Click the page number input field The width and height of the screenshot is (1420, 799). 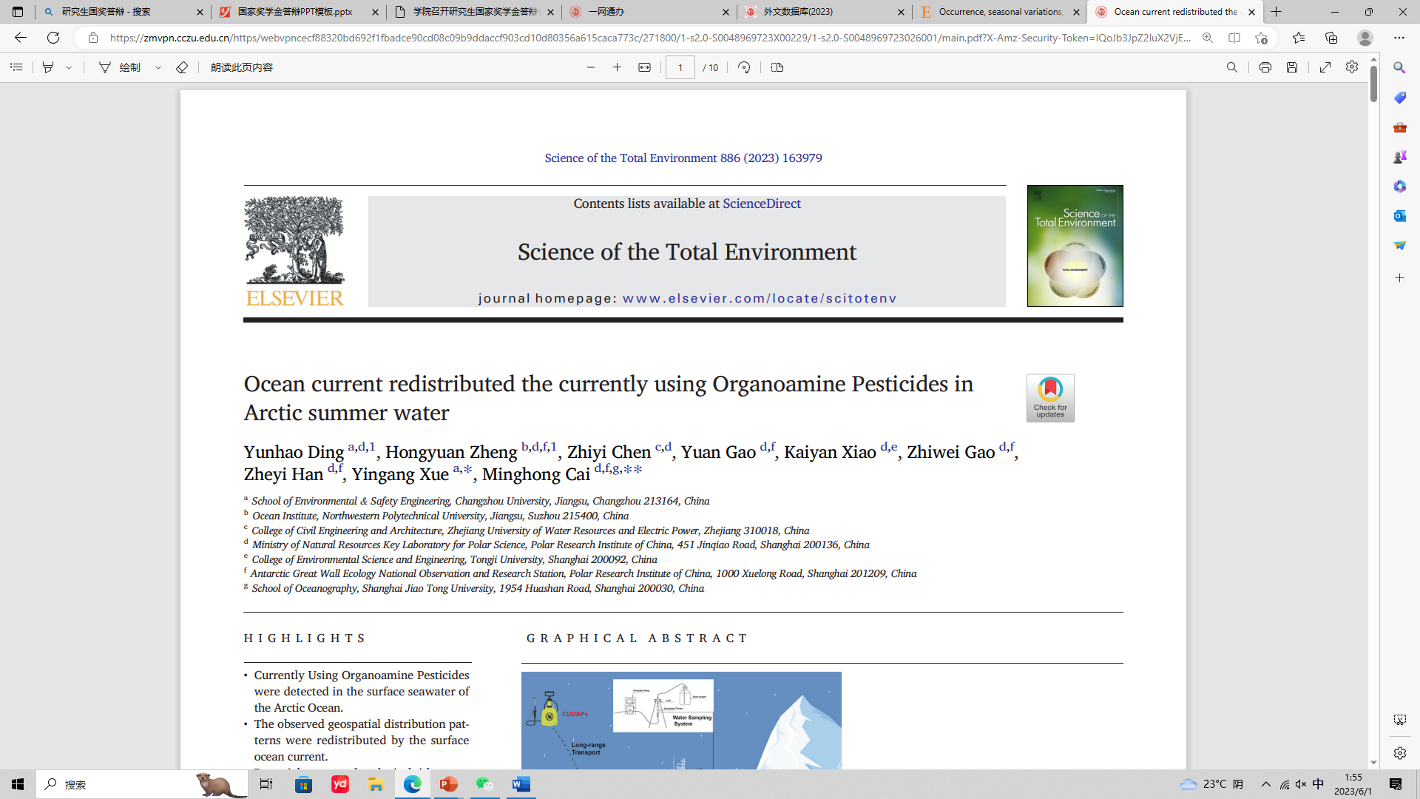(680, 67)
